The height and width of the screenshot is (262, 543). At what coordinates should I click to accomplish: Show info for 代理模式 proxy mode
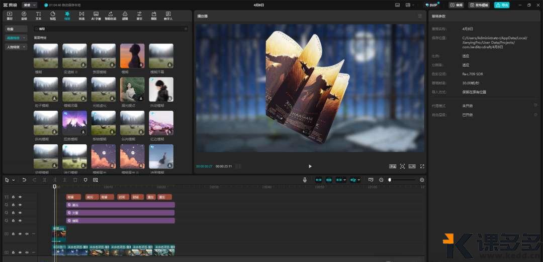point(535,105)
